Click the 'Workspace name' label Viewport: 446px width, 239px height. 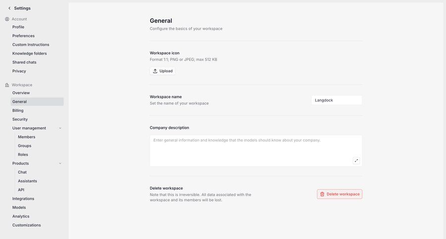166,97
